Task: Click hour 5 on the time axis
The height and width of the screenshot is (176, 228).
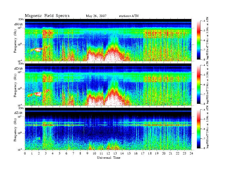Action: click(x=60, y=154)
